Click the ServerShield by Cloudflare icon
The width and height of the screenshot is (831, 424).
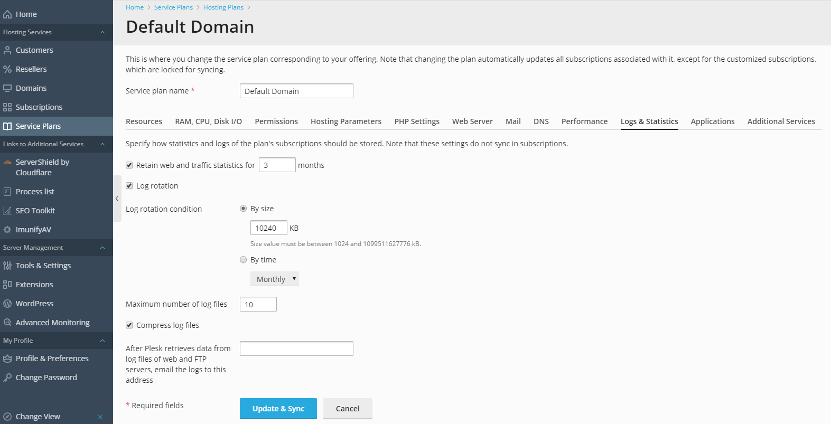click(7, 162)
